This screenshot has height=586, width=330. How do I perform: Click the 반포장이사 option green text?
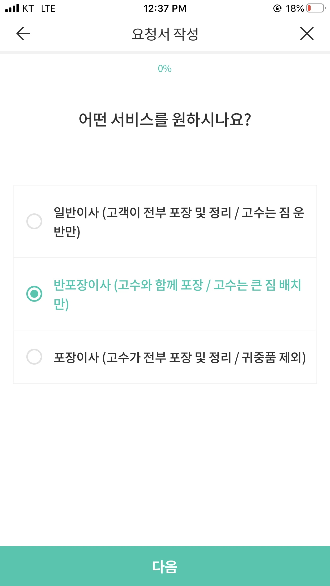[x=177, y=294]
